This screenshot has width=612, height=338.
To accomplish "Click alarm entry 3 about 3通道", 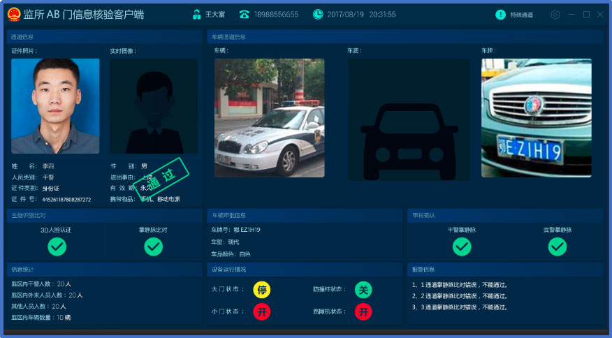I will [x=460, y=307].
